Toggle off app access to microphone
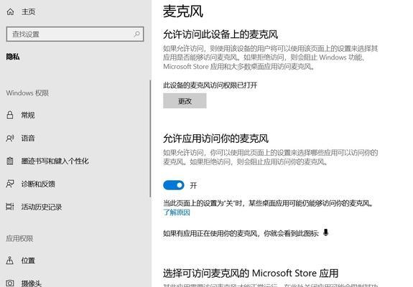Viewport: 413px width, 287px height. coord(173,185)
